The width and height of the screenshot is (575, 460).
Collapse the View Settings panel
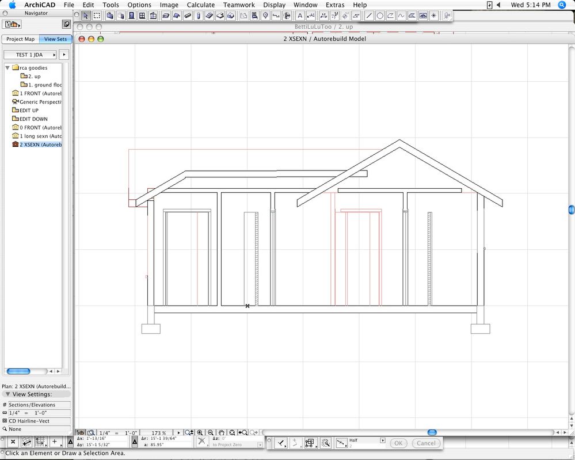click(x=6, y=394)
